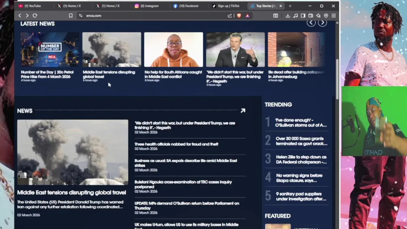Open 'Three health officials nabbed for fraud' article
407x229 pixels.
tap(176, 144)
